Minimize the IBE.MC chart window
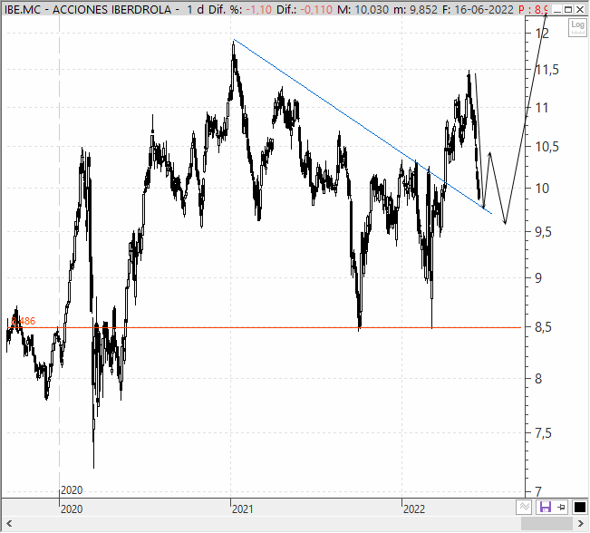This screenshot has width=590, height=533. point(556,9)
